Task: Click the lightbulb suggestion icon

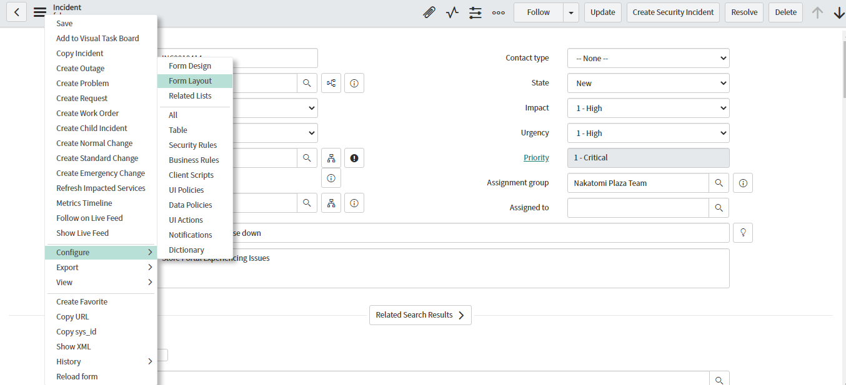Action: [x=743, y=233]
